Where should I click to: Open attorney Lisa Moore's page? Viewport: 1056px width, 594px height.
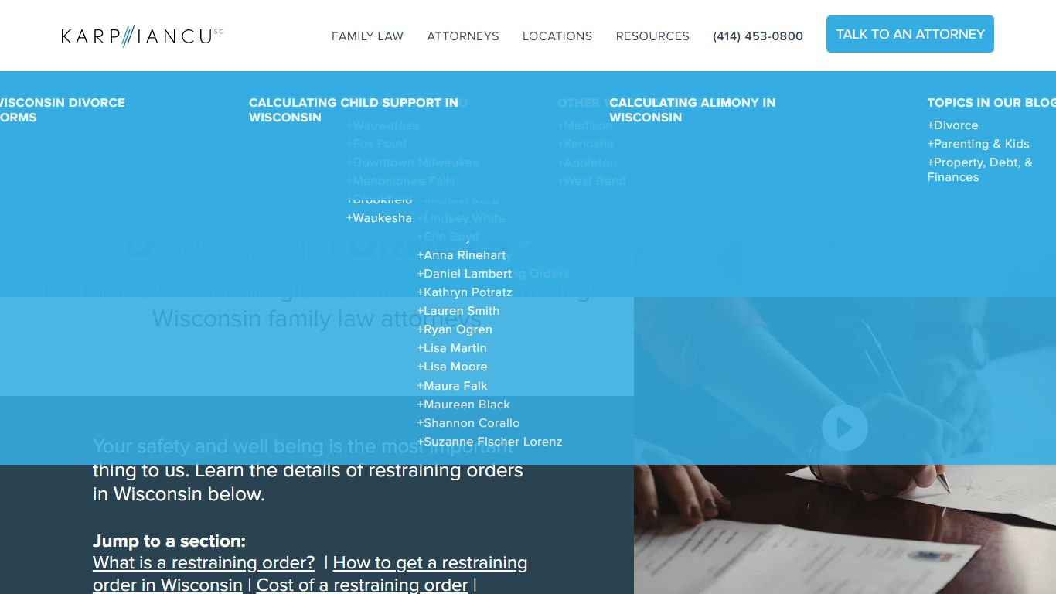tap(452, 367)
